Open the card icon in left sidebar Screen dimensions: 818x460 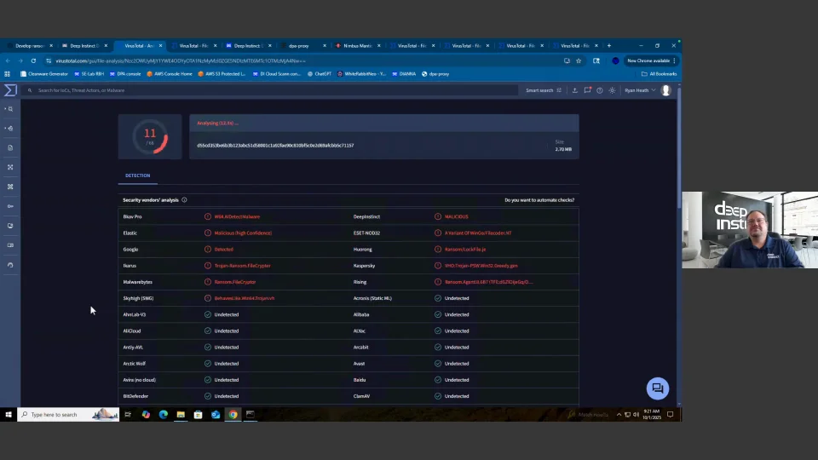click(x=10, y=245)
